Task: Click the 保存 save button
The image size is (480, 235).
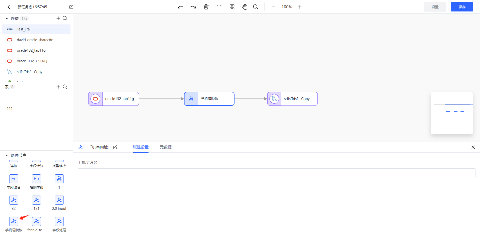Action: point(462,7)
